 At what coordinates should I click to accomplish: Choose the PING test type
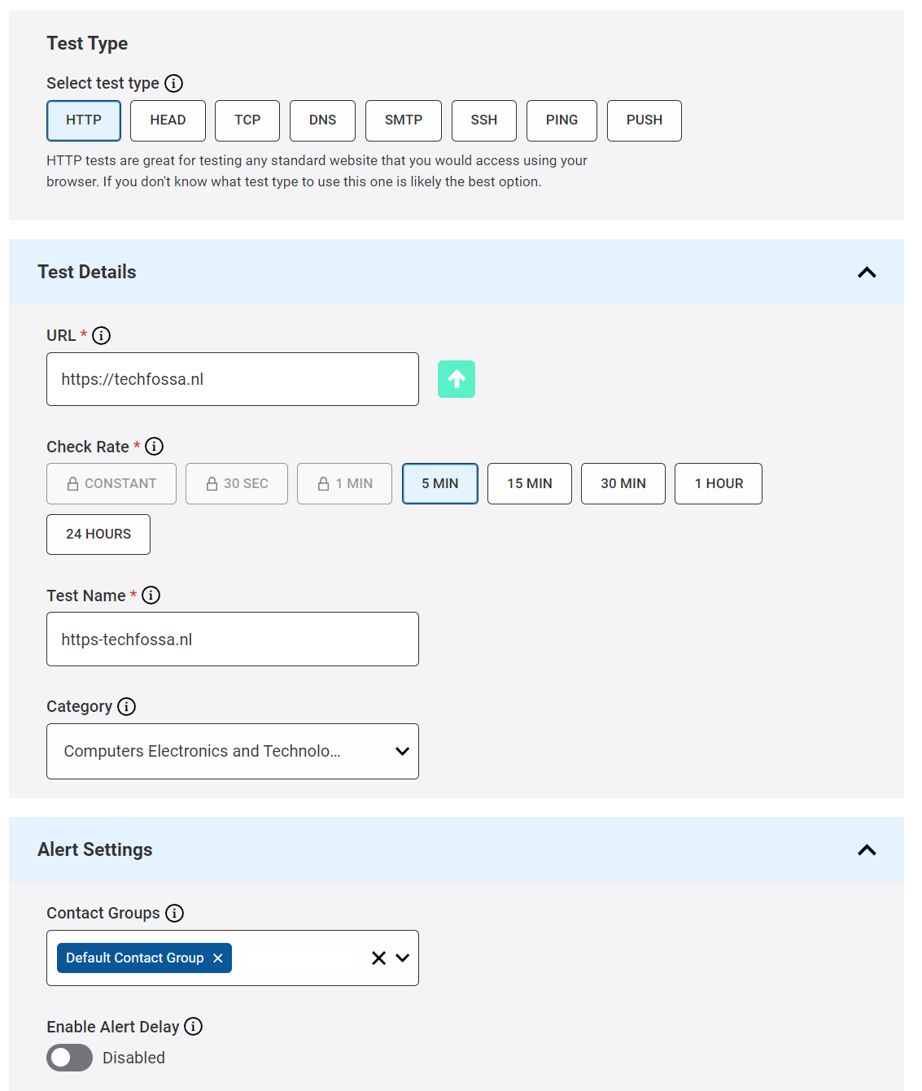coord(562,120)
